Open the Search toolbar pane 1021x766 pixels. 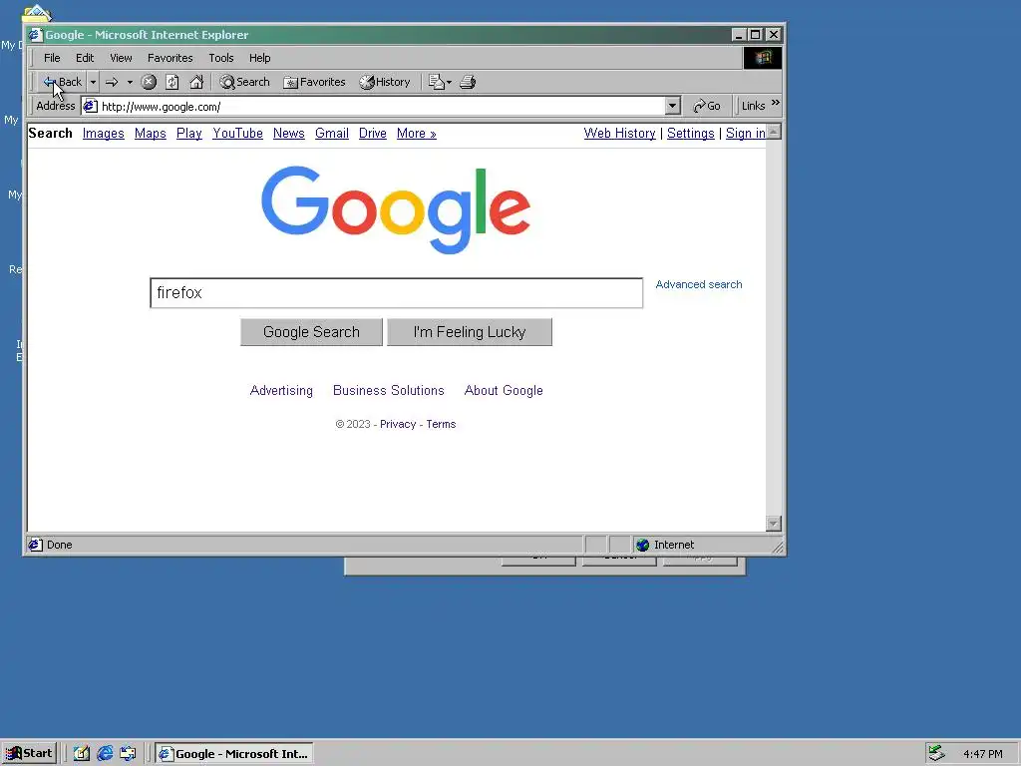(x=245, y=82)
